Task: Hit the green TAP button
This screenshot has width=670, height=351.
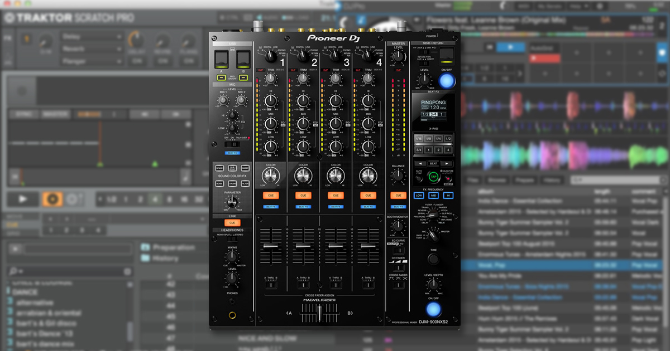Action: tap(433, 178)
